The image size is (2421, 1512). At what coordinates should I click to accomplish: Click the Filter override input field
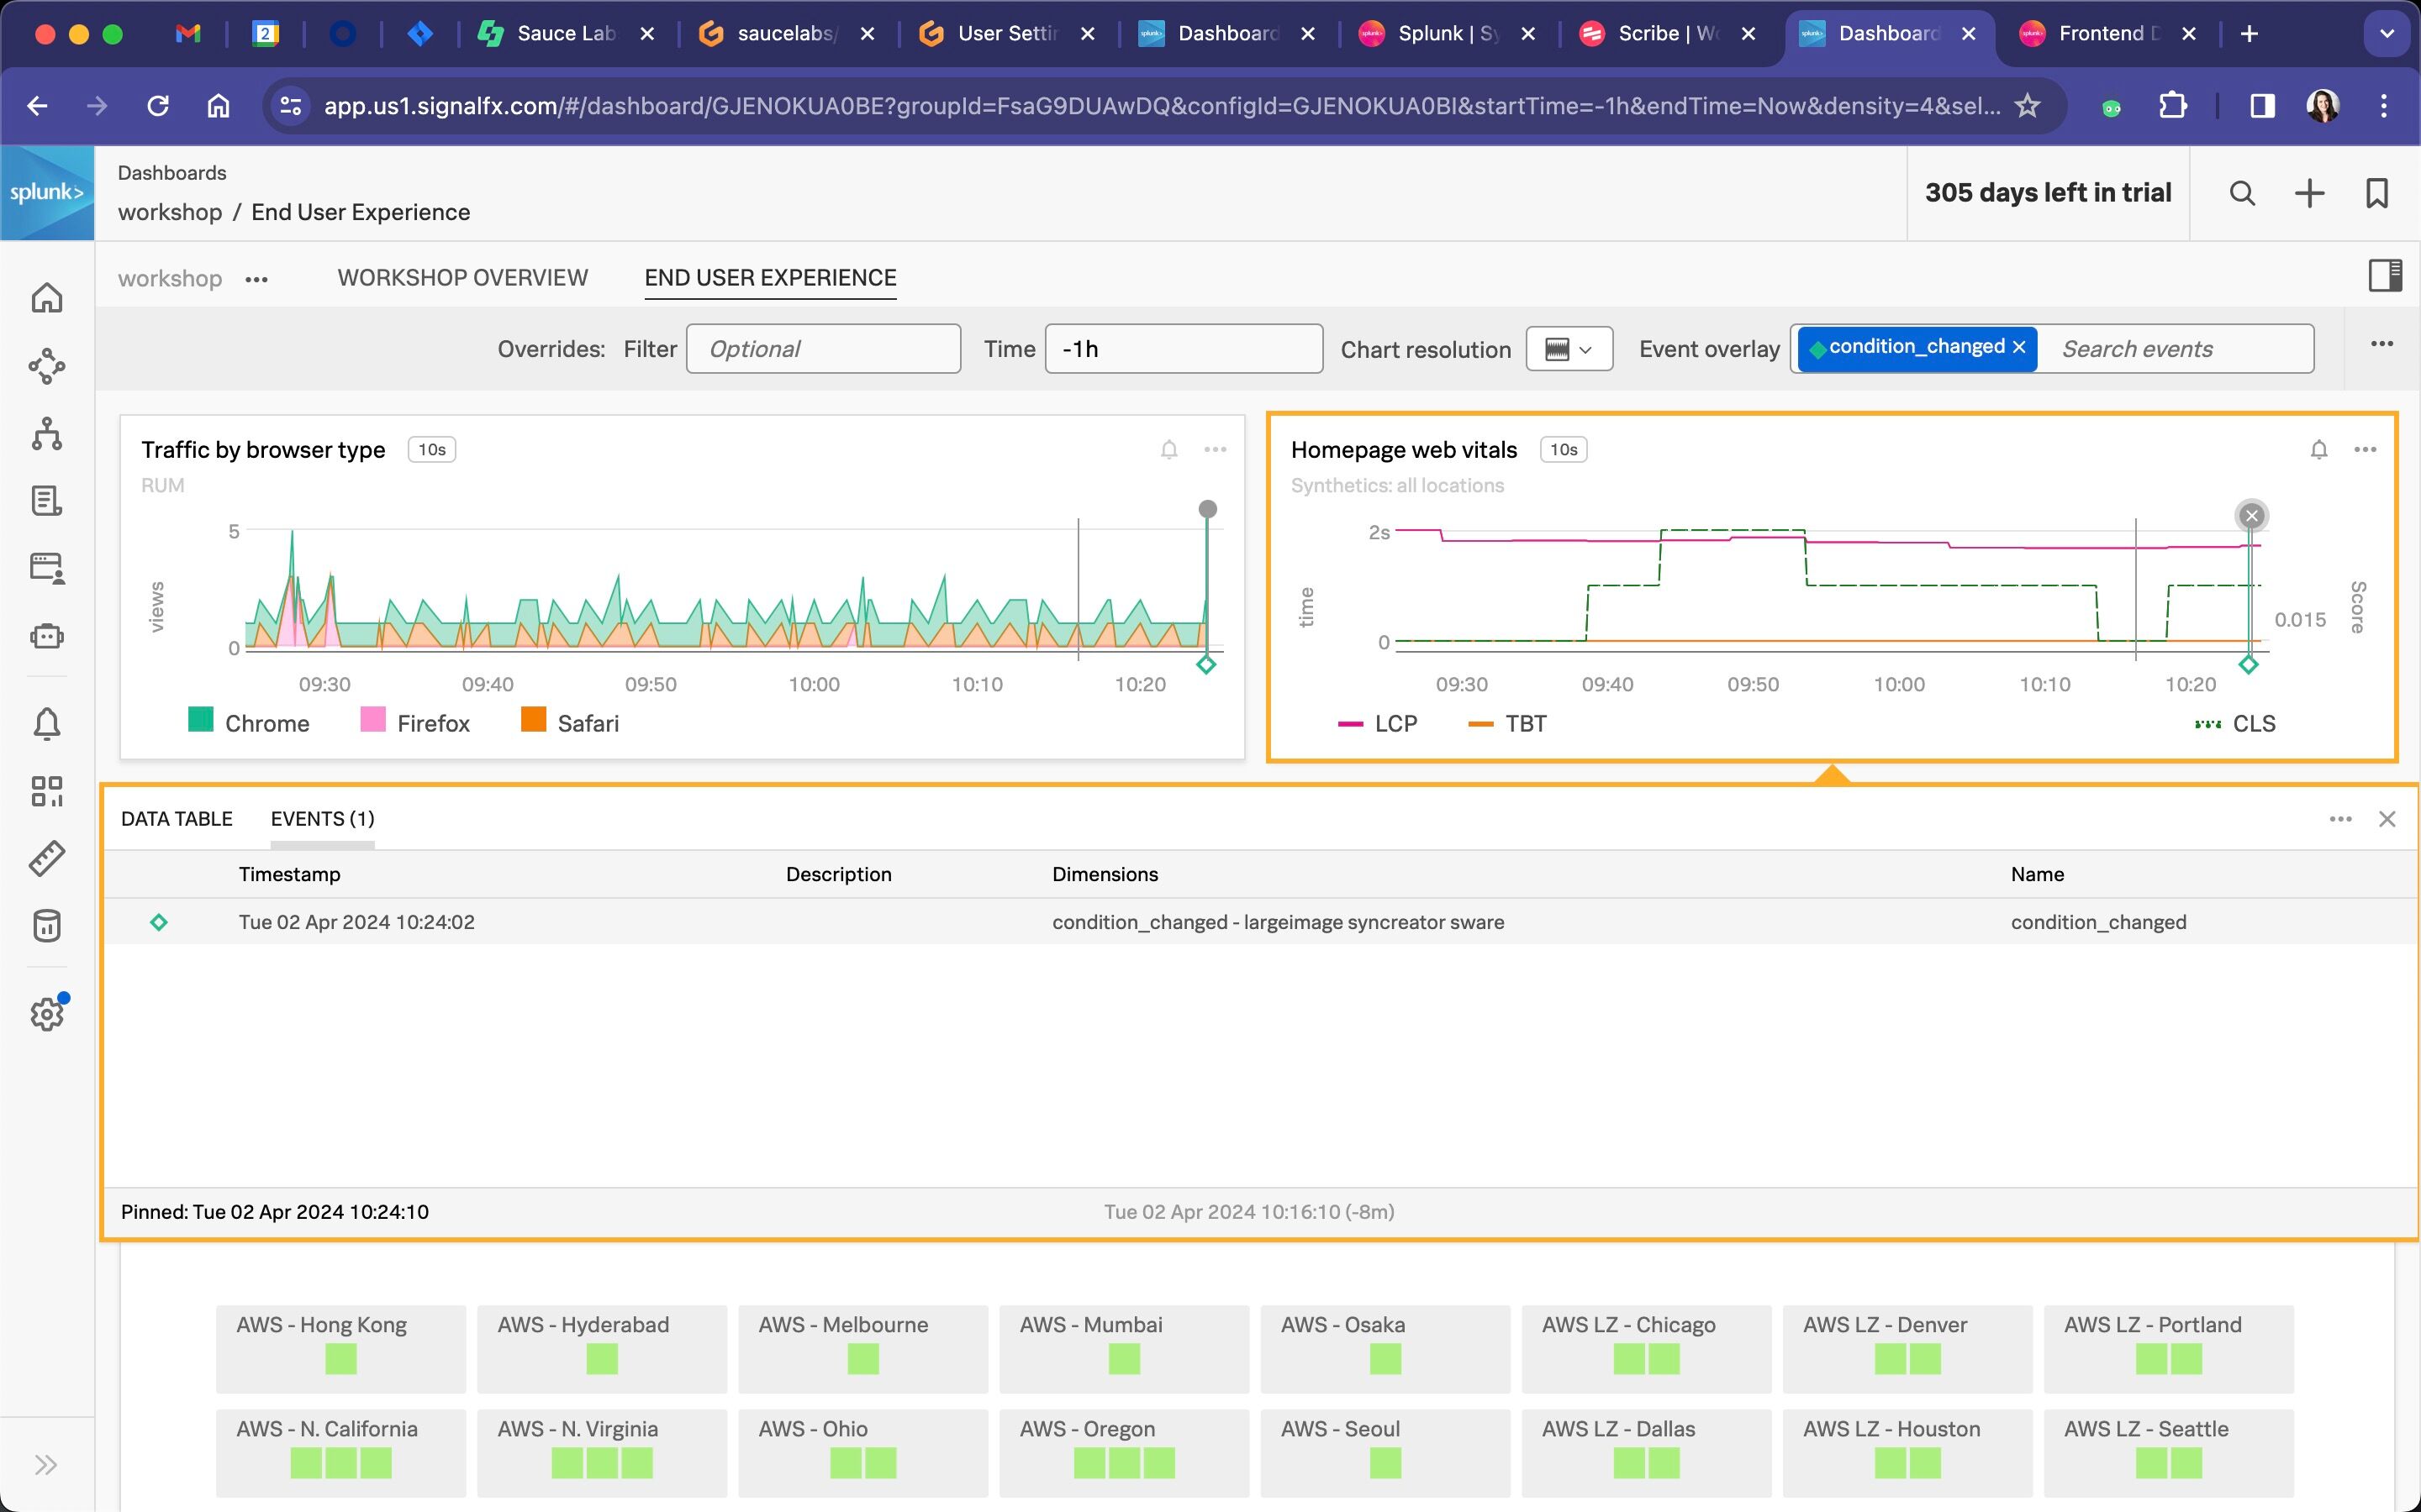pos(823,349)
